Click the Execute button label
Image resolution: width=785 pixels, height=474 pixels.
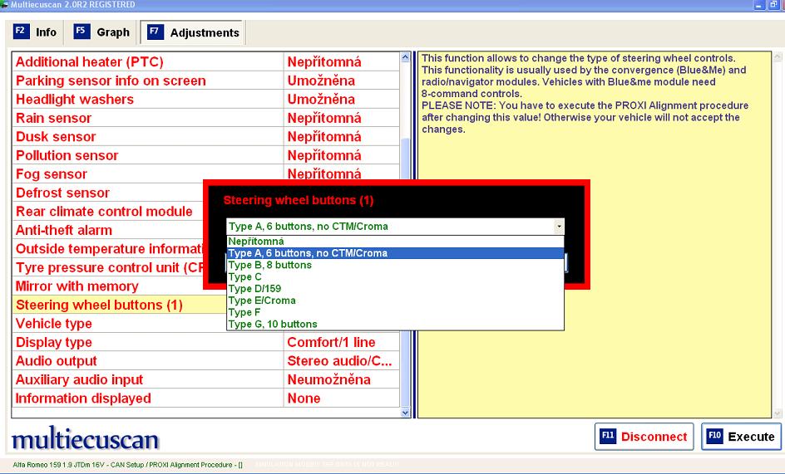click(x=751, y=437)
